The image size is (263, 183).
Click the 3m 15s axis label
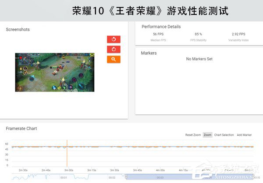pos(92,170)
